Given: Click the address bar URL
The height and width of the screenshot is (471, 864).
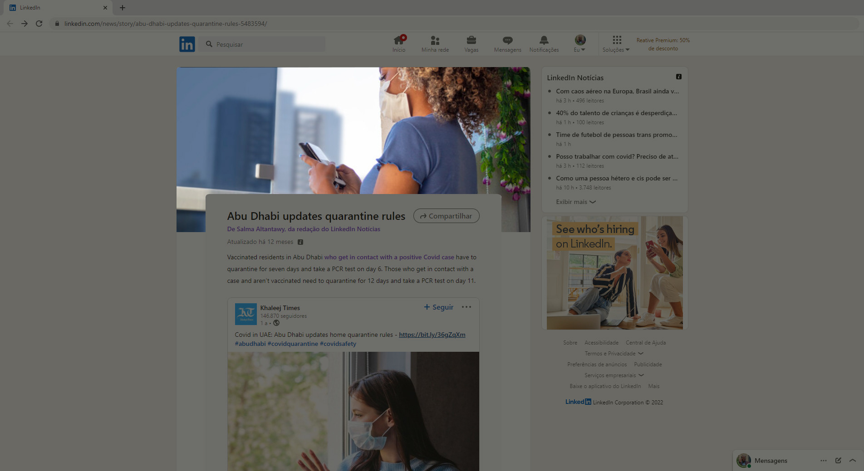Looking at the screenshot, I should click(166, 24).
